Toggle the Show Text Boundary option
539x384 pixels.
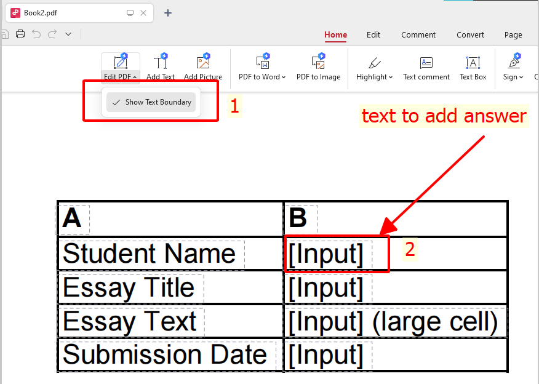pyautogui.click(x=151, y=102)
